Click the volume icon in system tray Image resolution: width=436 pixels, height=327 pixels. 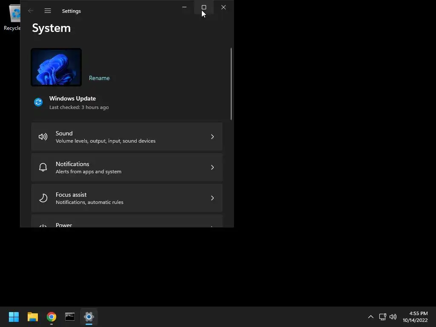393,317
